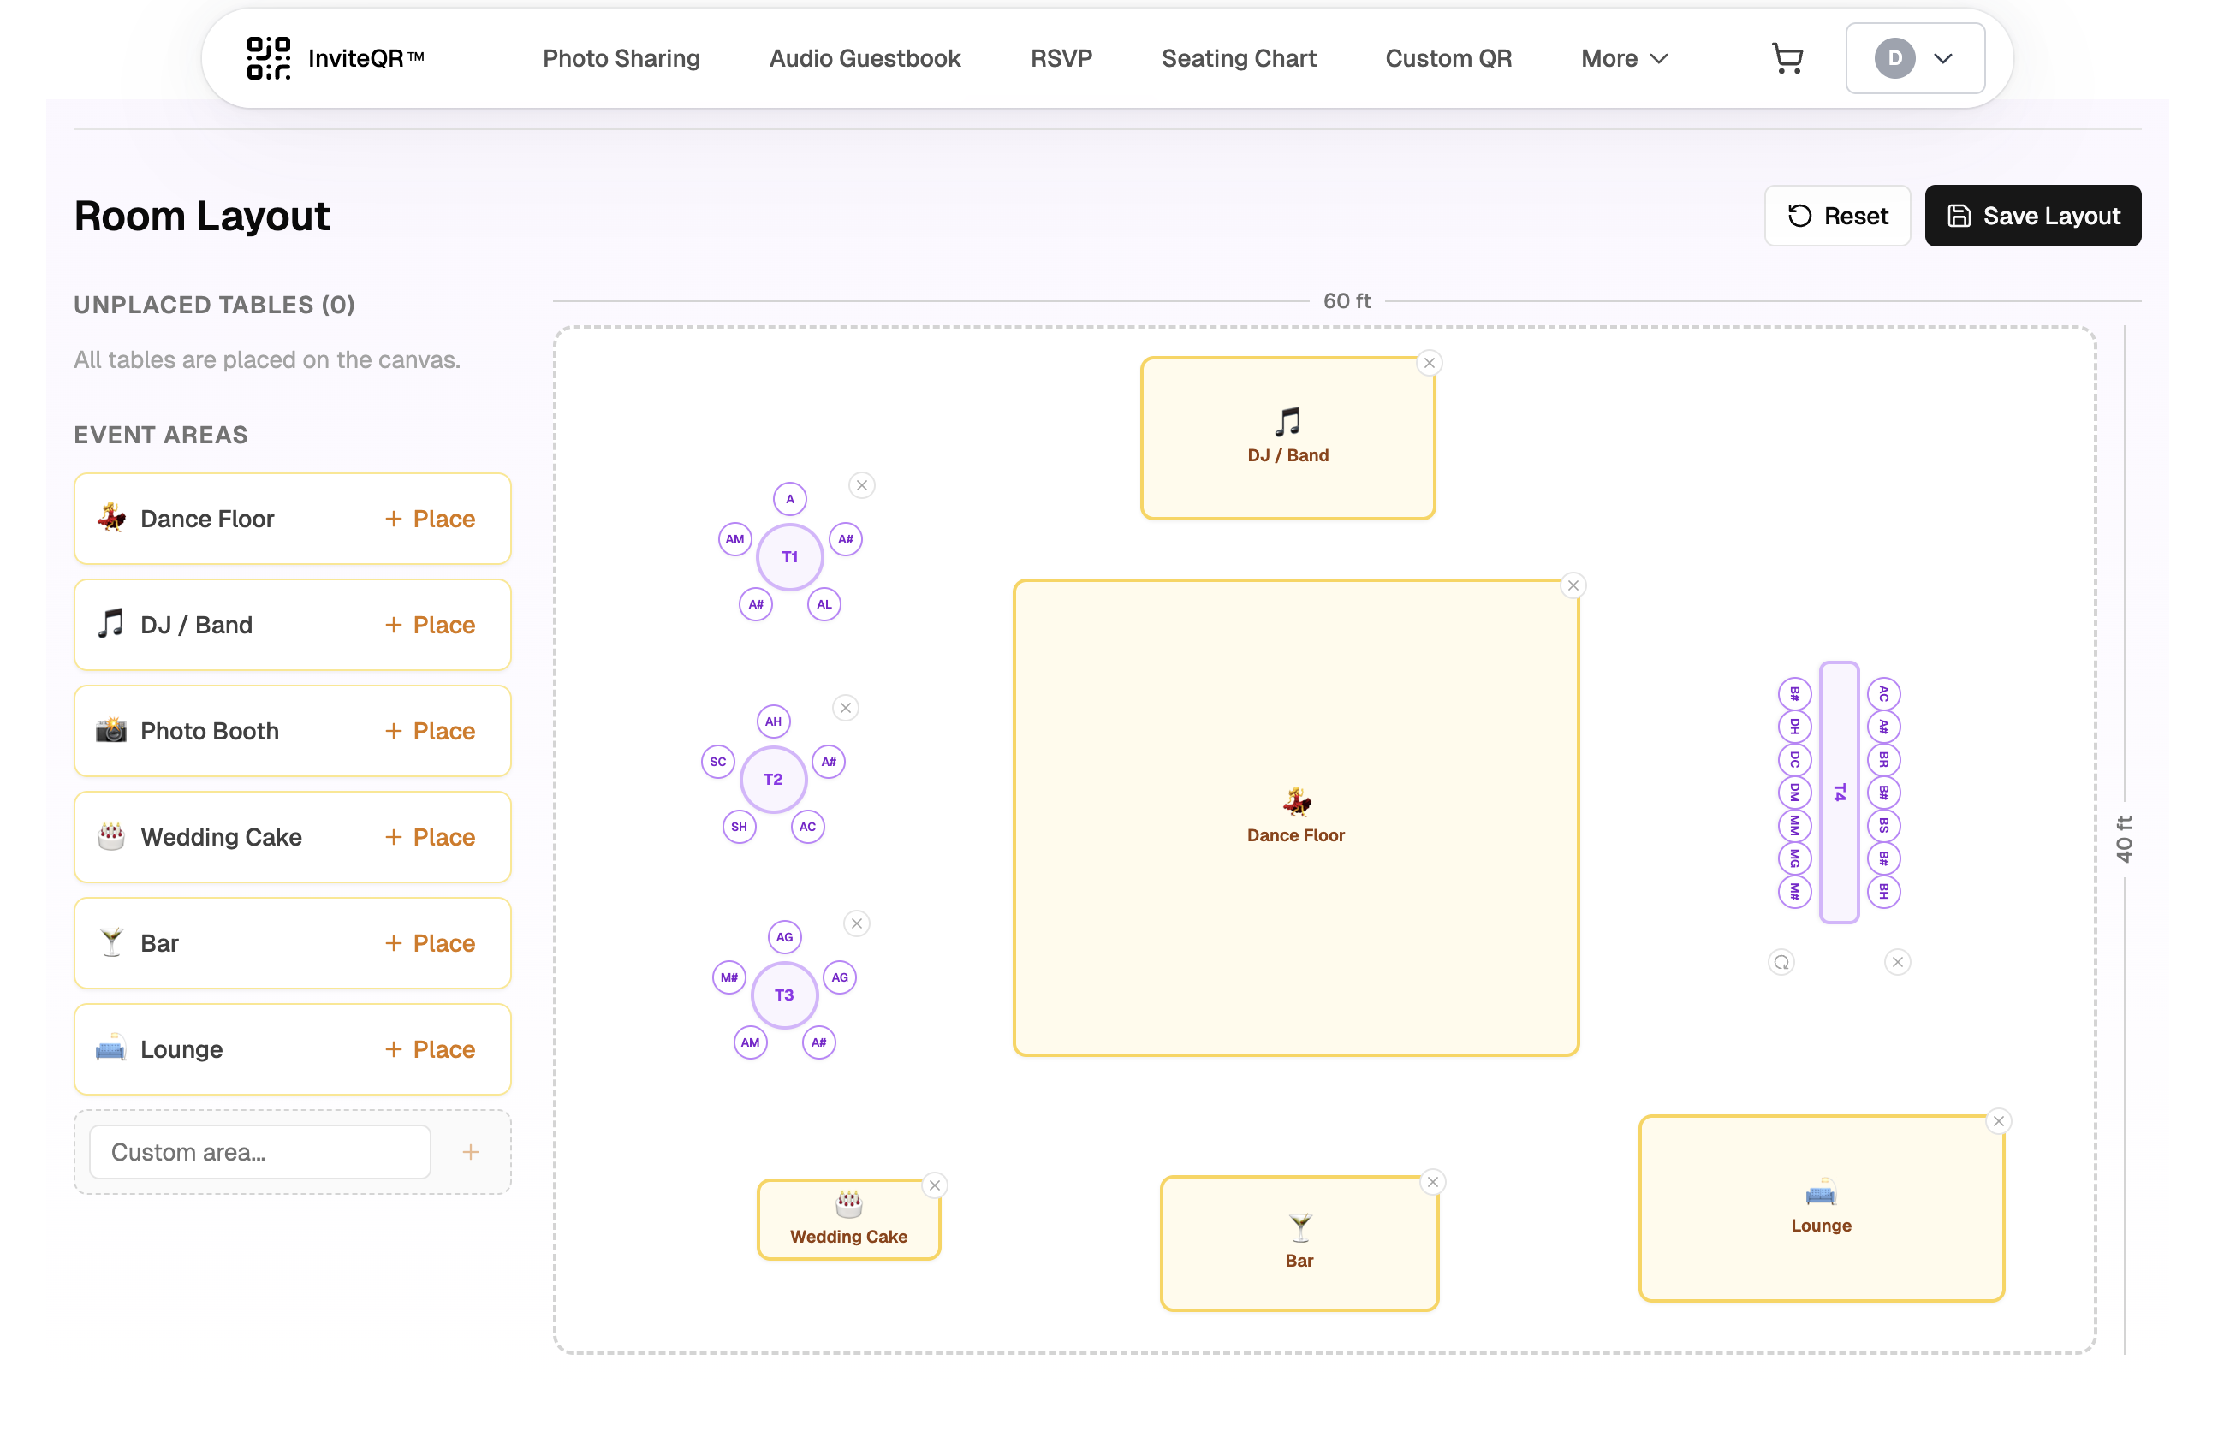Click the Lounge couch icon in sidebar
The height and width of the screenshot is (1431, 2224).
click(x=110, y=1049)
